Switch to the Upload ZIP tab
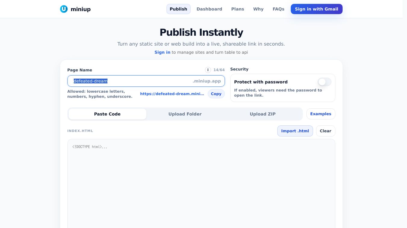This screenshot has width=407, height=228. point(263,114)
